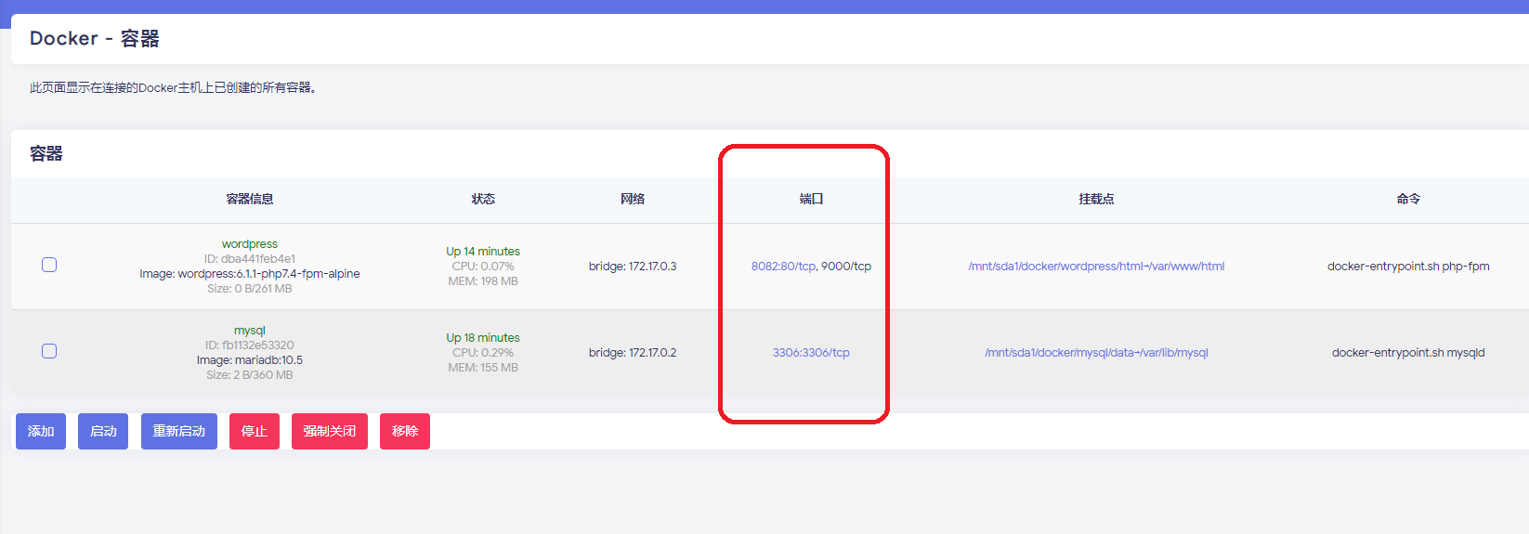
Task: Select the 容器信息 column header
Action: coord(250,199)
